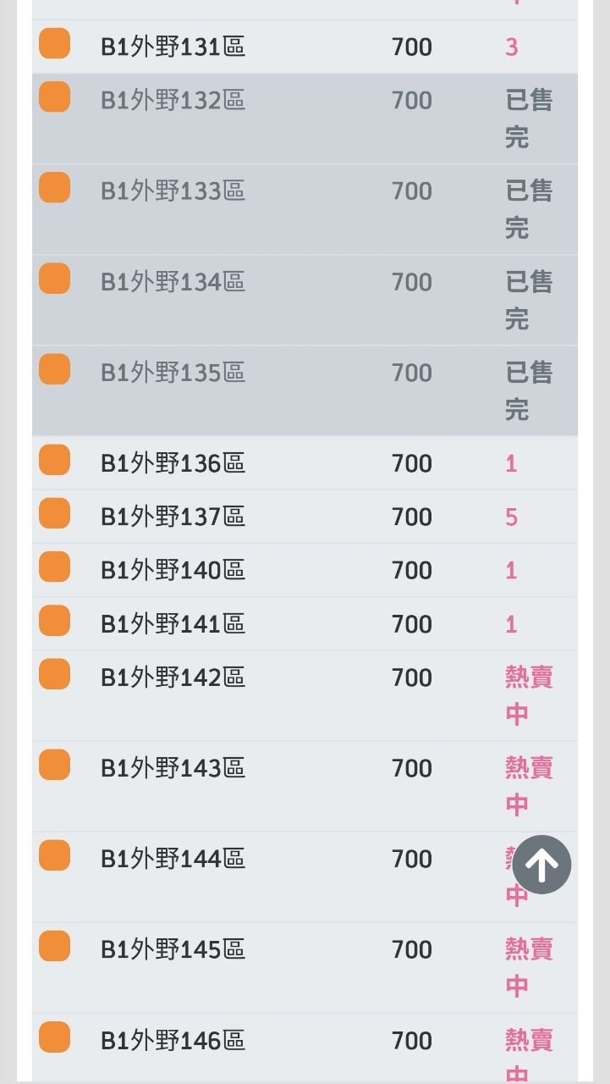This screenshot has height=1084, width=610.
Task: Click orange swatch beside B1外野131區
Action: (x=55, y=44)
